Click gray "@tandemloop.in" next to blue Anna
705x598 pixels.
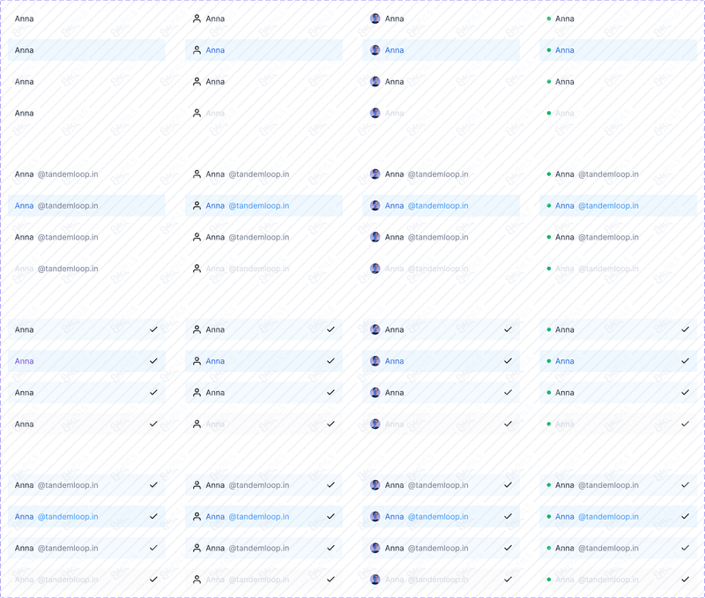[x=68, y=206]
